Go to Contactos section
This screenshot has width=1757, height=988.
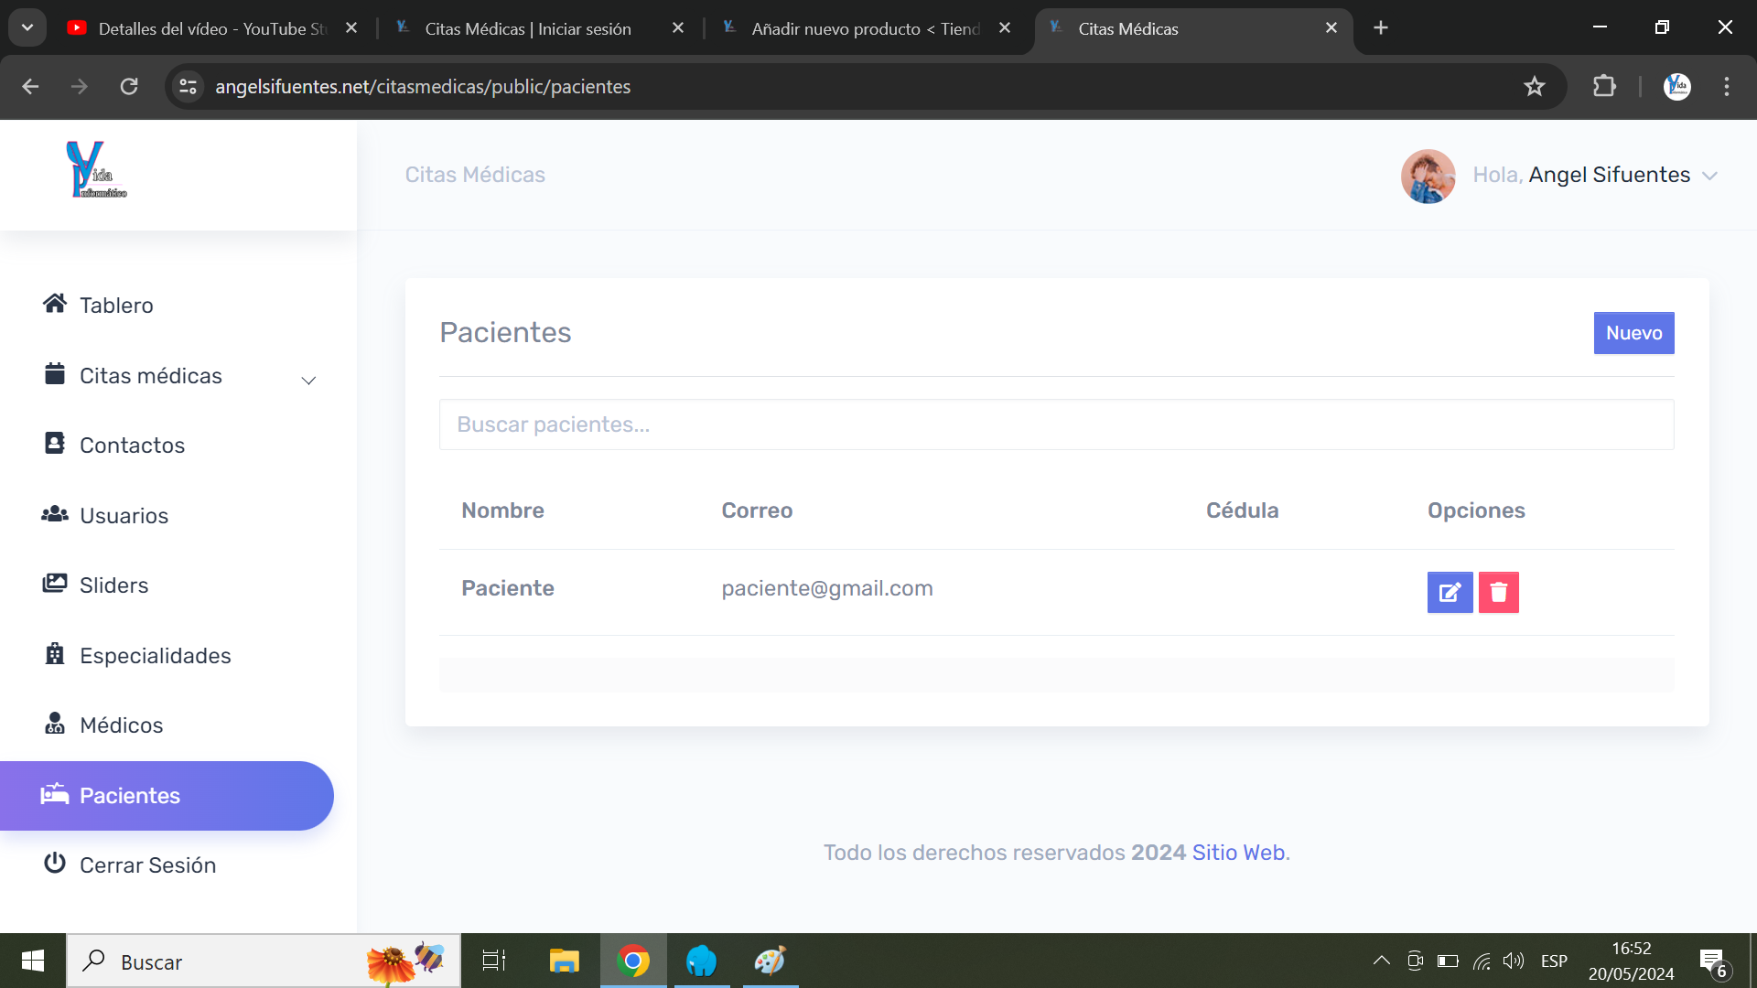tap(133, 445)
